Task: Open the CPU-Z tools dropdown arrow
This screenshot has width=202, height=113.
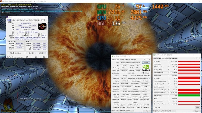Action: click(31, 57)
